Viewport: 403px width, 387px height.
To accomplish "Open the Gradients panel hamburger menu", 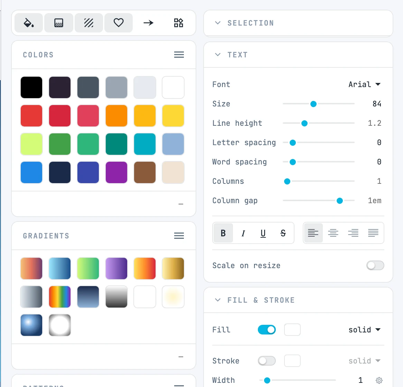I will click(x=179, y=236).
